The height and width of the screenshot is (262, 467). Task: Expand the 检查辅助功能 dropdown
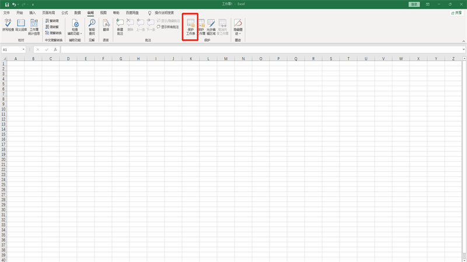coord(75,33)
